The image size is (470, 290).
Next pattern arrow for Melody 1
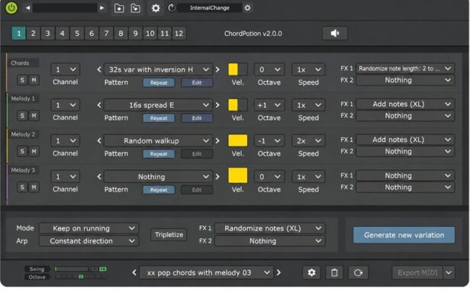(217, 105)
